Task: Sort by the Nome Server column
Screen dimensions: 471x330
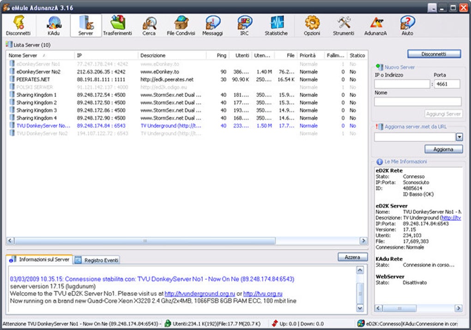Action: 40,55
